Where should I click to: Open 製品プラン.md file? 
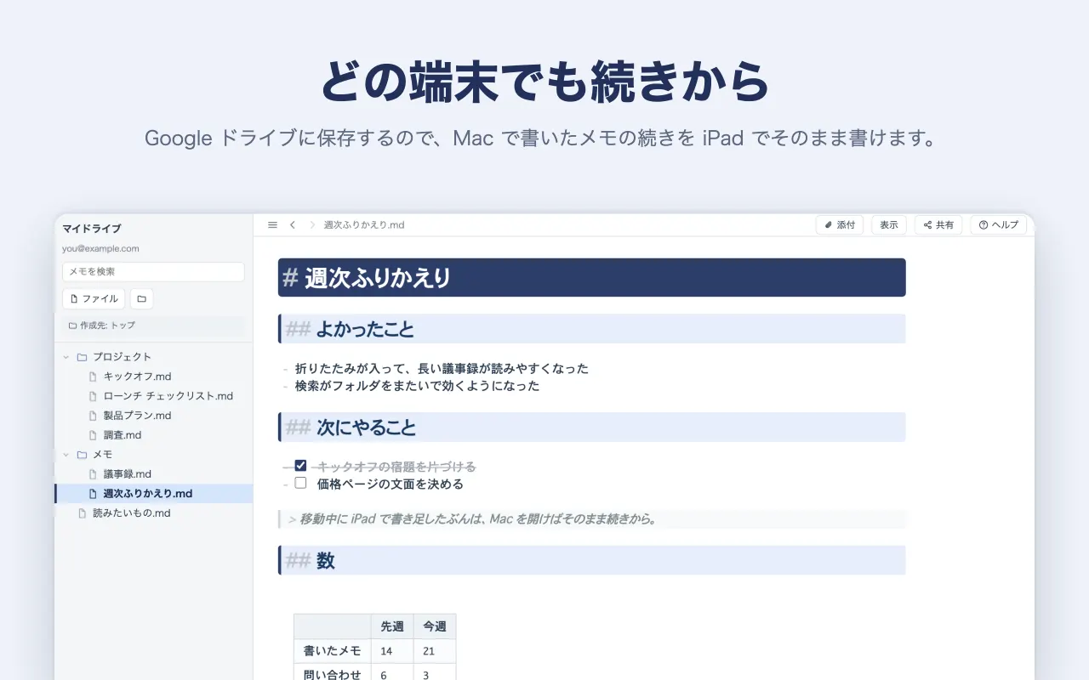pos(153,416)
